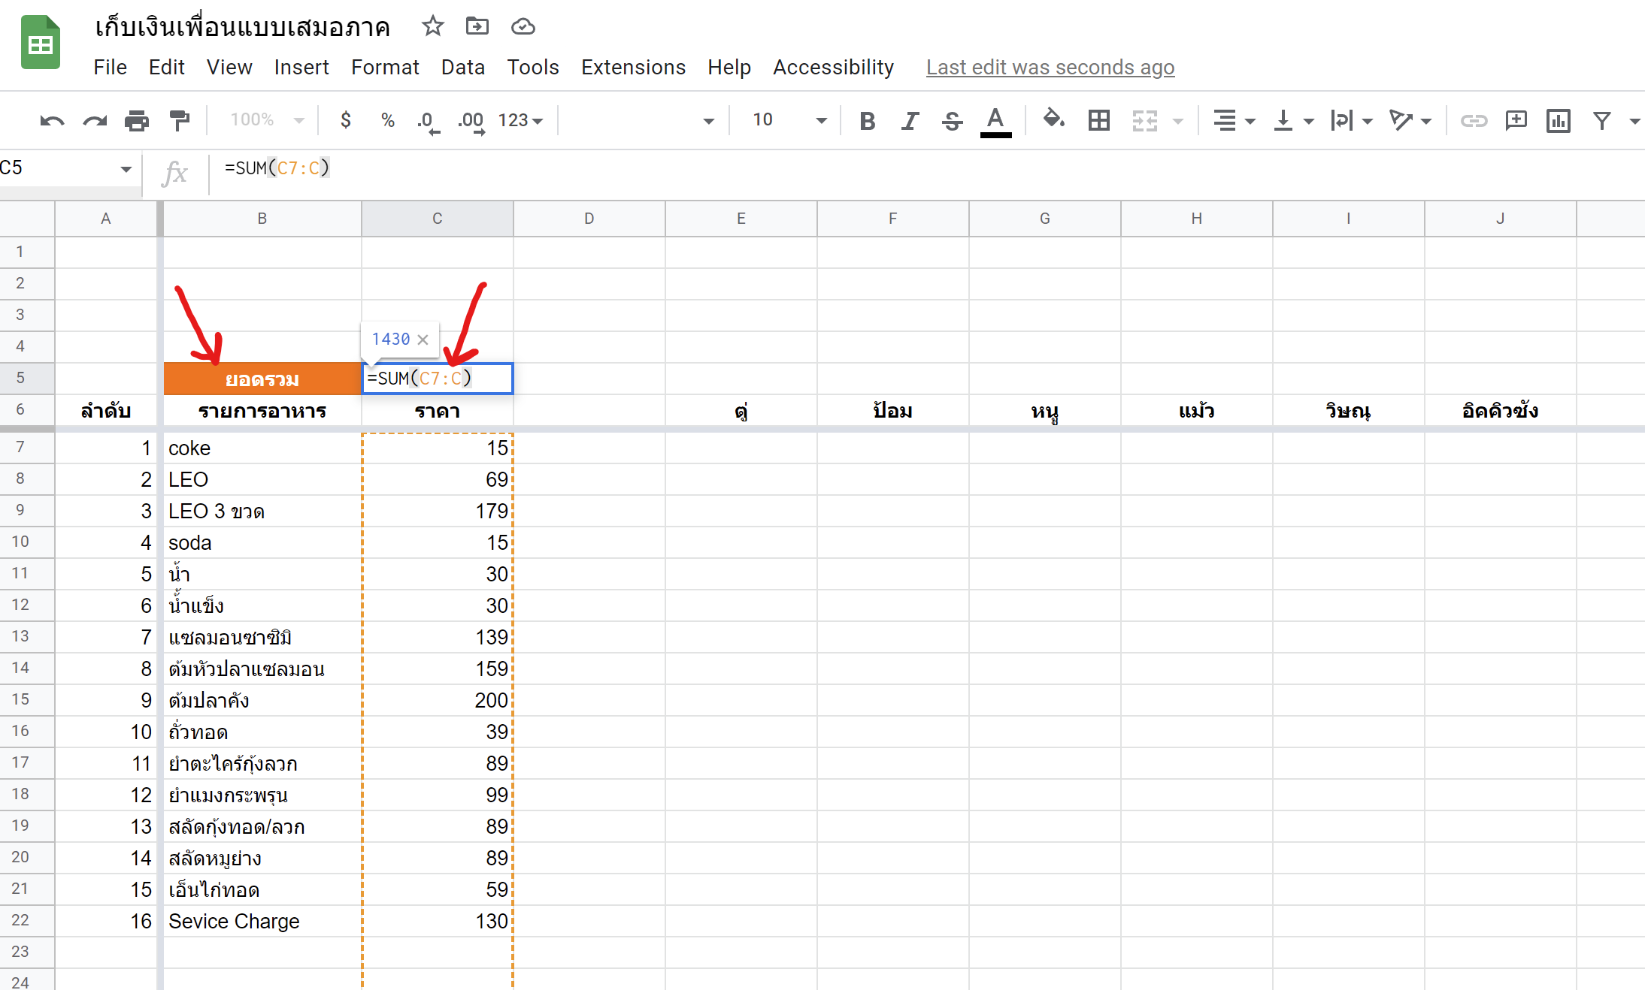Insert a comment via toolbar icon

[1516, 120]
